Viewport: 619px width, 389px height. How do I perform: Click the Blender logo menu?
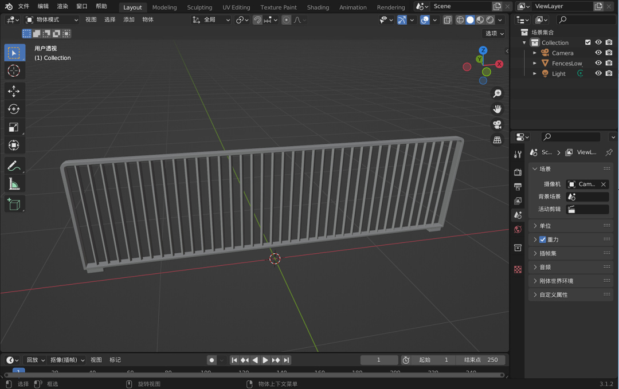point(8,6)
